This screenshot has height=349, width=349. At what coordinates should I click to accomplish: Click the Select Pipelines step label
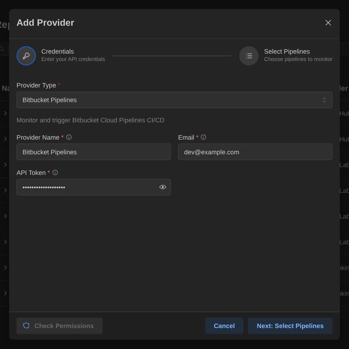(287, 51)
